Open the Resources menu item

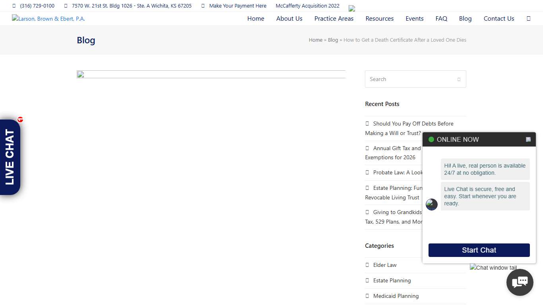point(379,19)
